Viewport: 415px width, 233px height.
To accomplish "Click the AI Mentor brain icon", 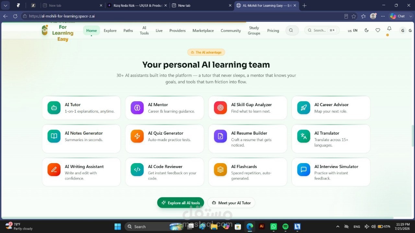I will (137, 108).
